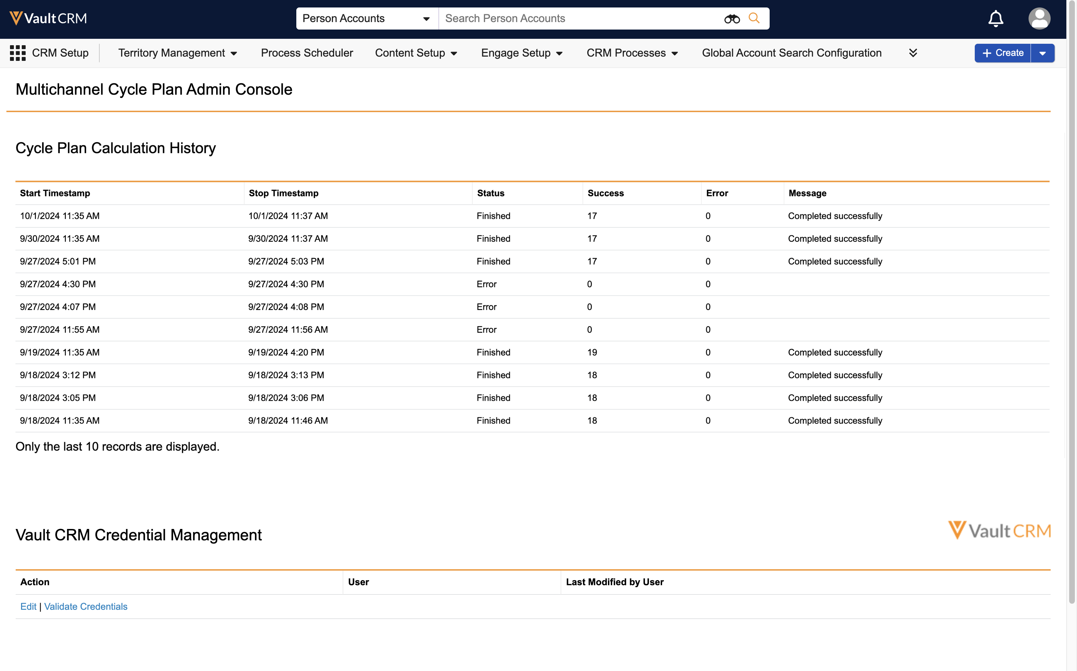Expand the Territory Management menu
This screenshot has height=671, width=1077.
(177, 53)
